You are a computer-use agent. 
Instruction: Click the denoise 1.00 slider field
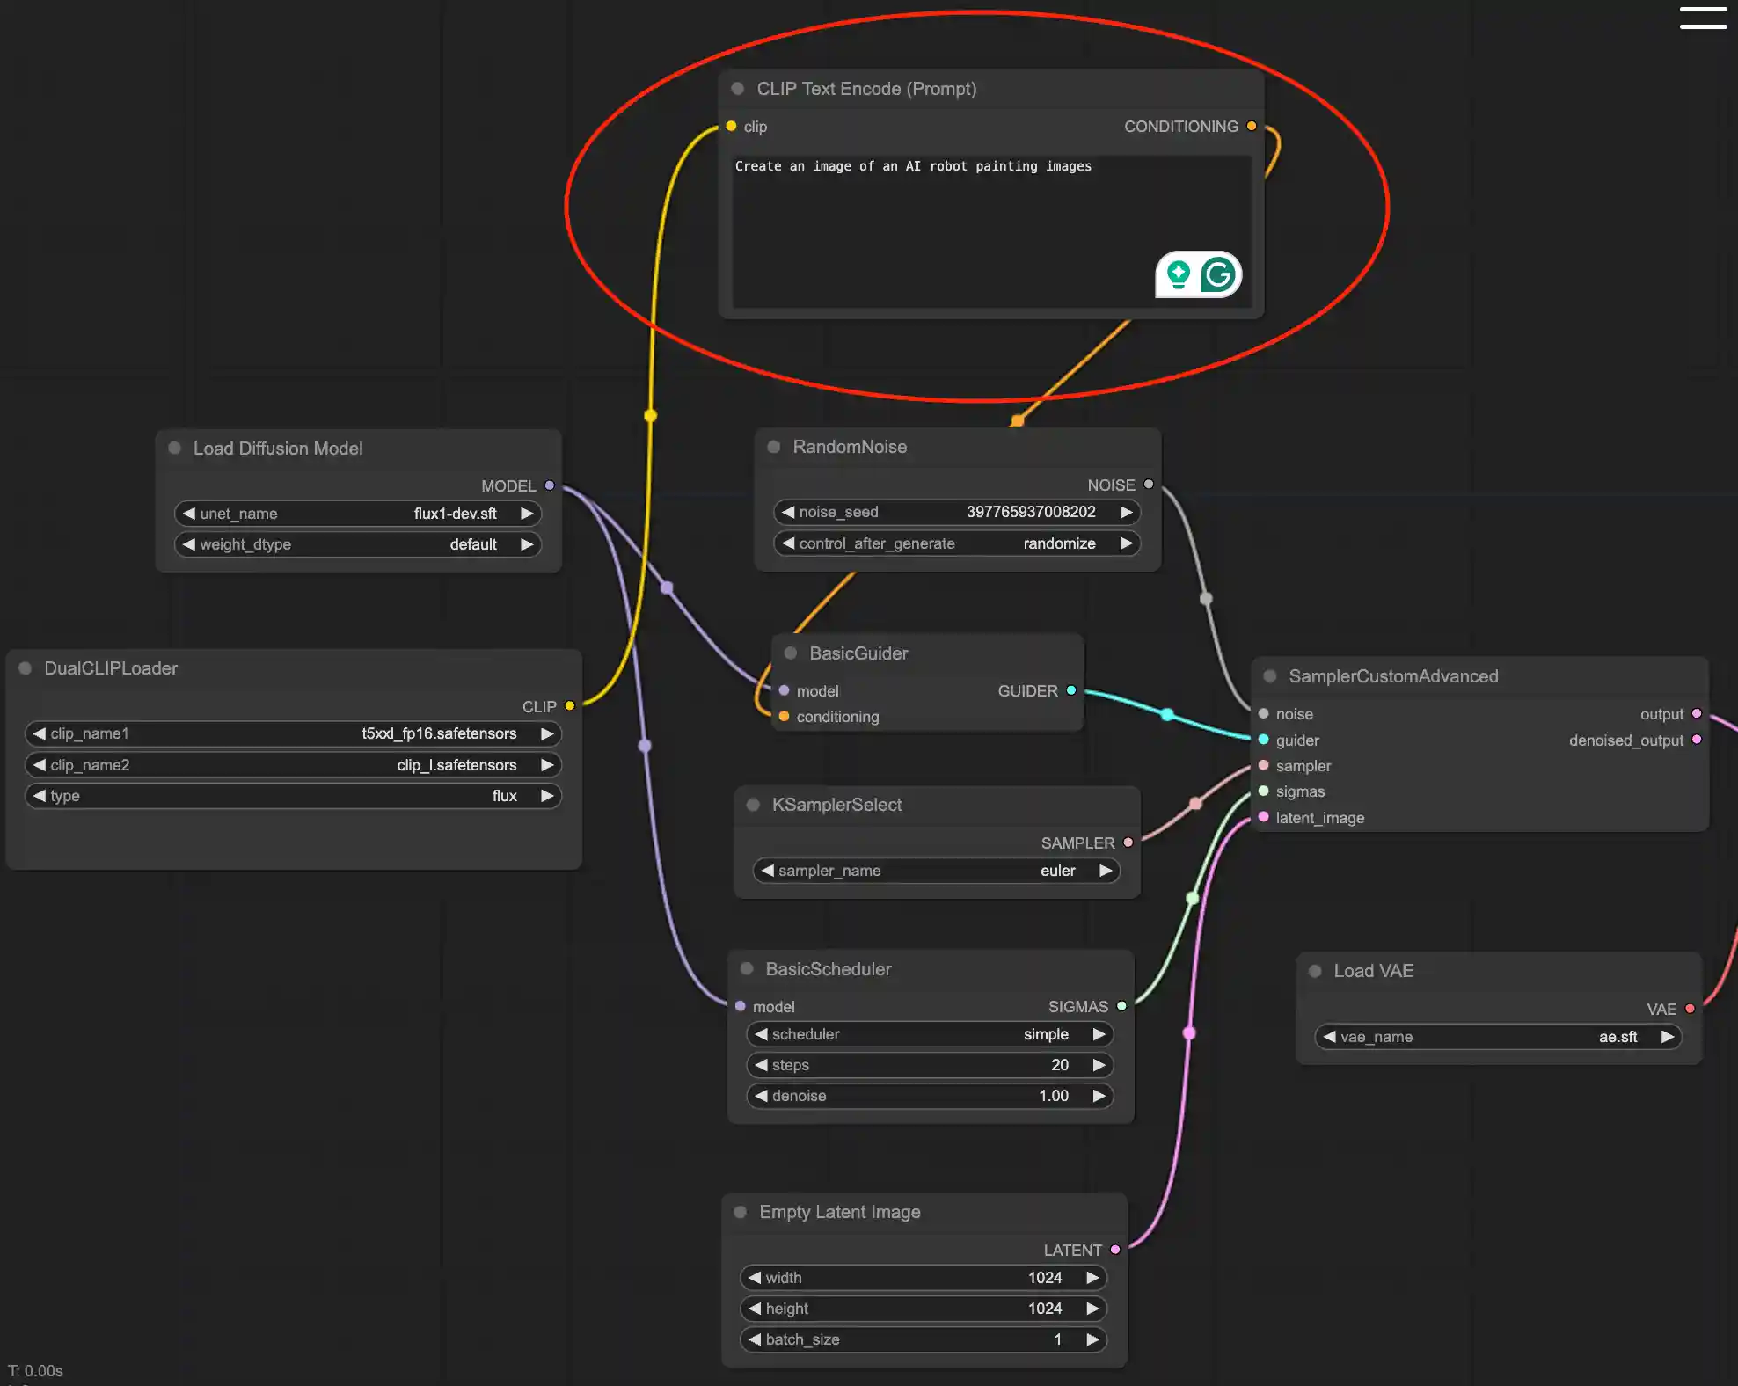pos(930,1096)
